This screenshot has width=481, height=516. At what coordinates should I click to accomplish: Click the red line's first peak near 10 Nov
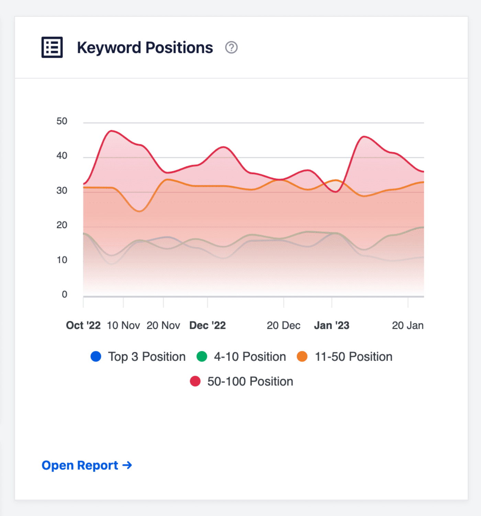(x=111, y=131)
